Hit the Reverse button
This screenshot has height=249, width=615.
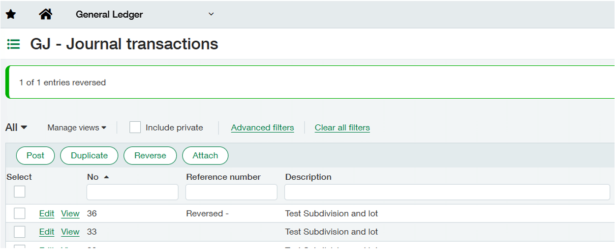[150, 156]
